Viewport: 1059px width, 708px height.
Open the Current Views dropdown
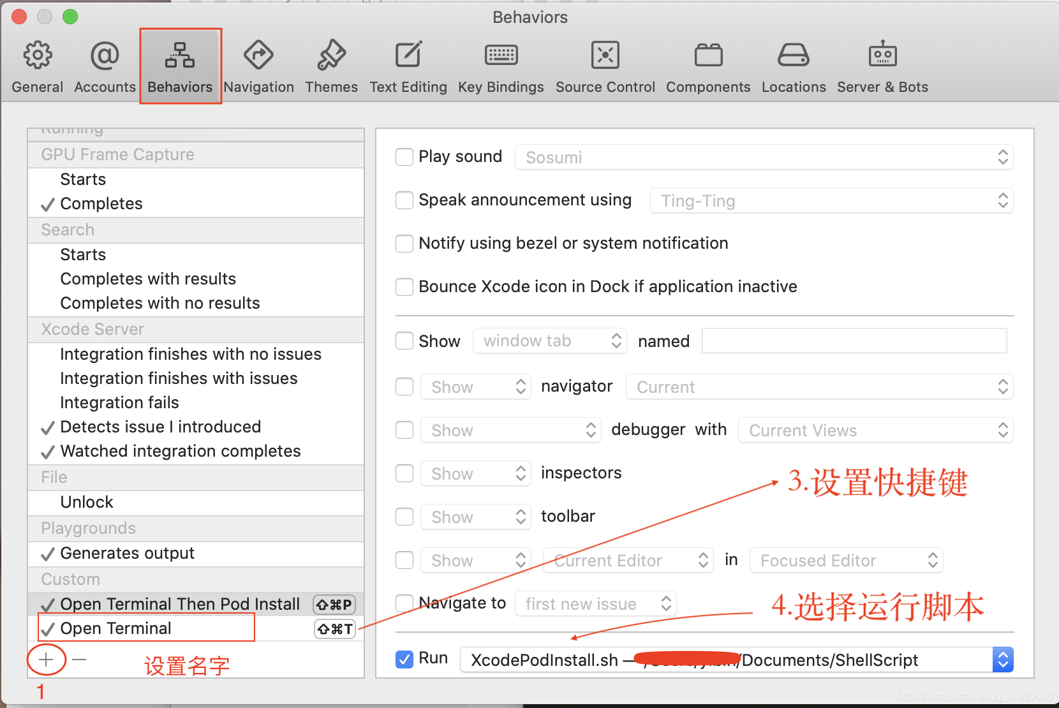point(876,430)
